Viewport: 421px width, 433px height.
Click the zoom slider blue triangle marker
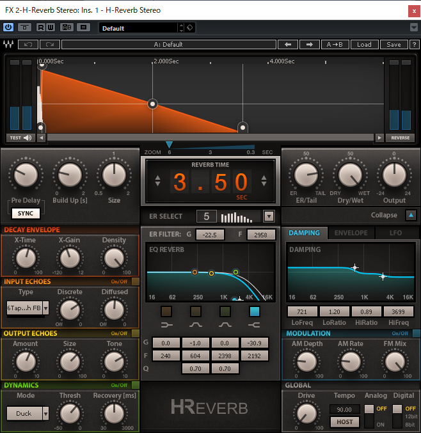(169, 145)
